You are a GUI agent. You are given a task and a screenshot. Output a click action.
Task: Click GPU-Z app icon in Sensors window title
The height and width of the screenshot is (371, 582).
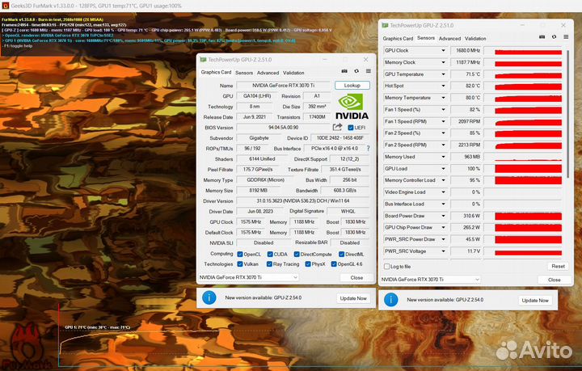pyautogui.click(x=385, y=25)
